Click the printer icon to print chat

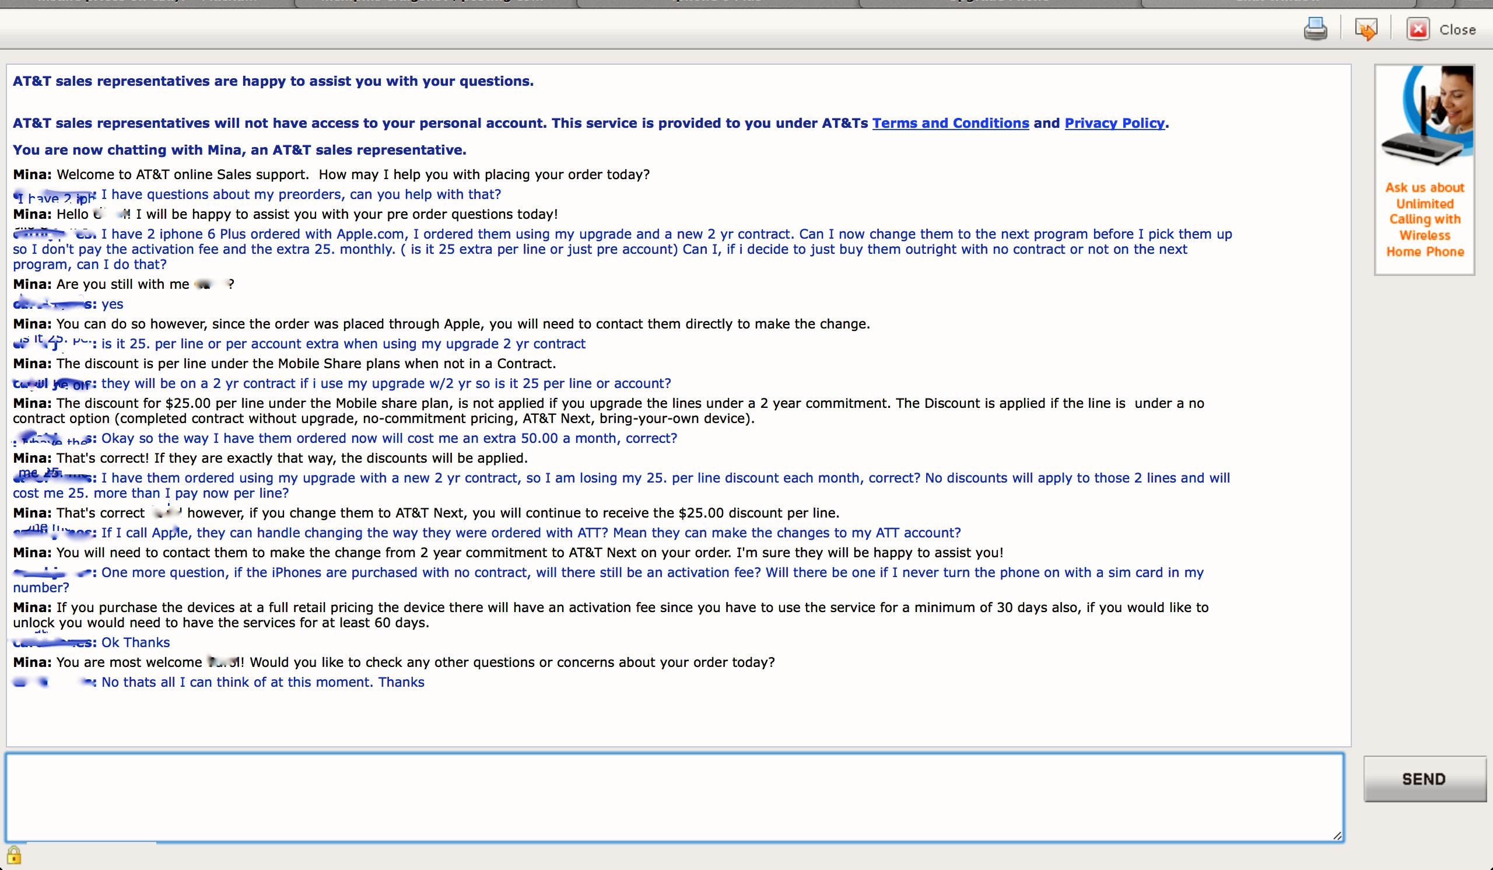coord(1315,29)
